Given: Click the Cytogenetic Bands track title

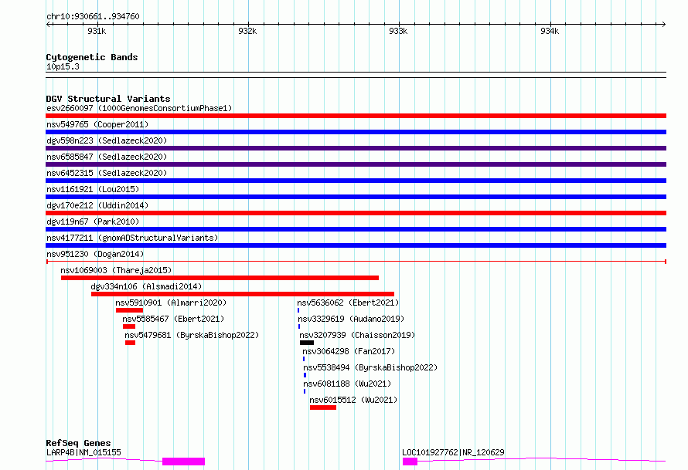Looking at the screenshot, I should click(x=92, y=57).
